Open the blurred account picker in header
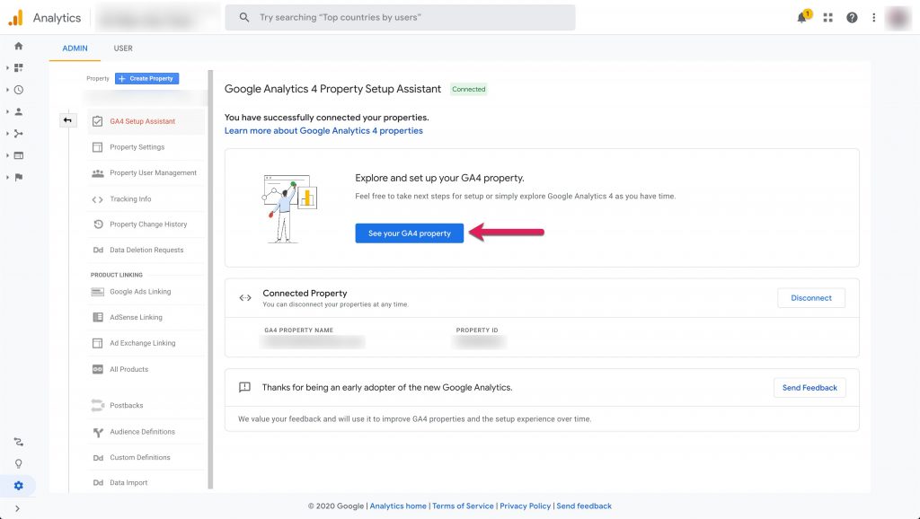 [x=155, y=18]
